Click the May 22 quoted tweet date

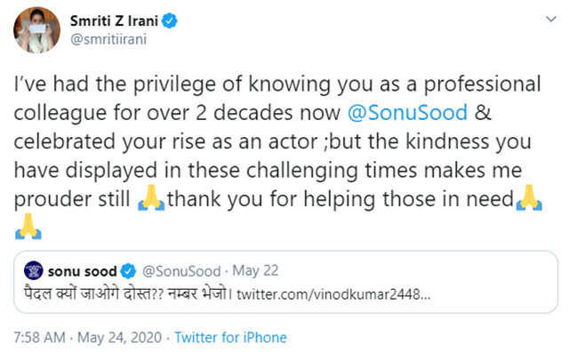tap(255, 270)
